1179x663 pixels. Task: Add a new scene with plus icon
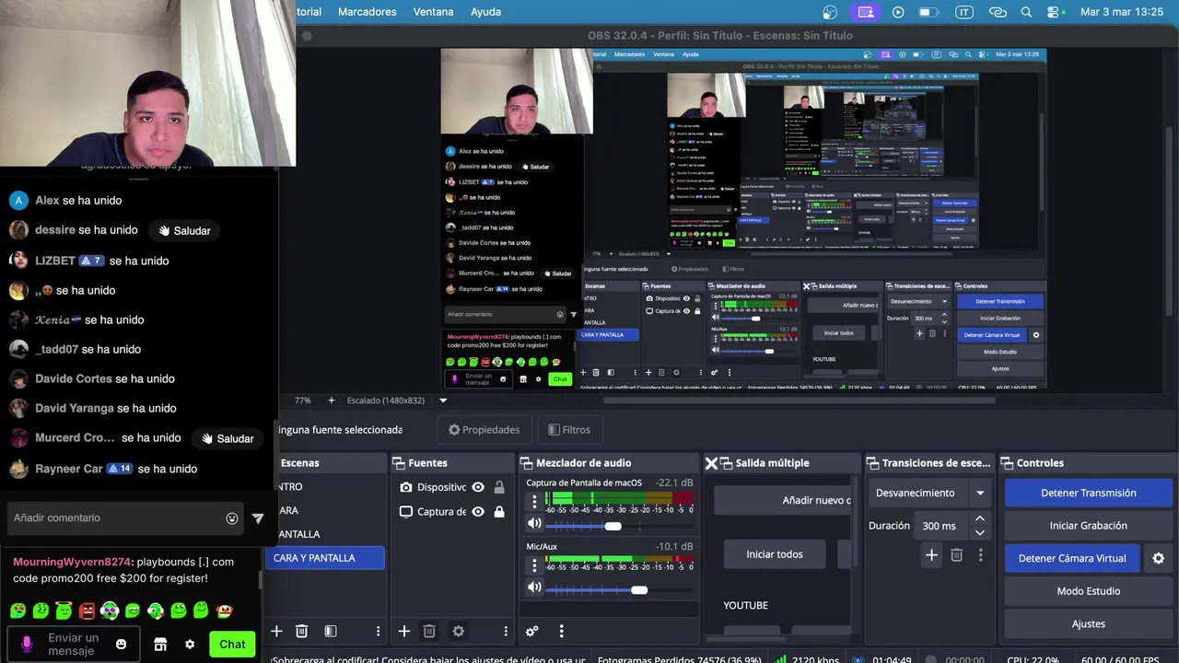pos(276,631)
